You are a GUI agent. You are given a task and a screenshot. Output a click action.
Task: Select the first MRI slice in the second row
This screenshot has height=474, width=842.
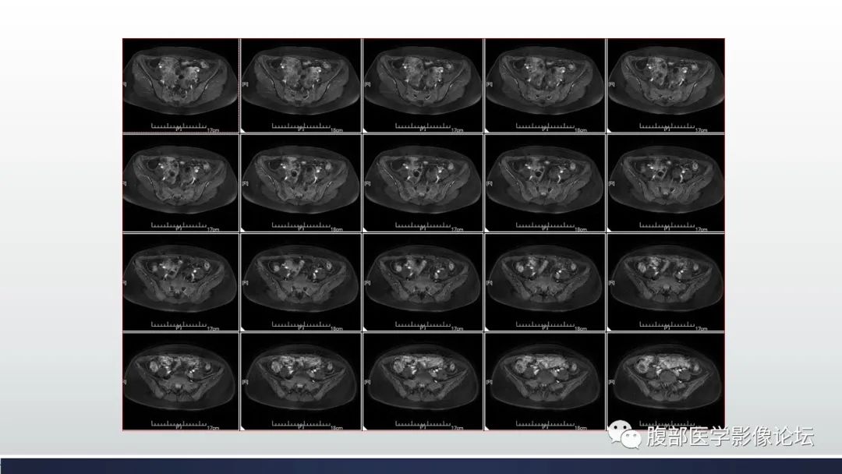coord(180,181)
